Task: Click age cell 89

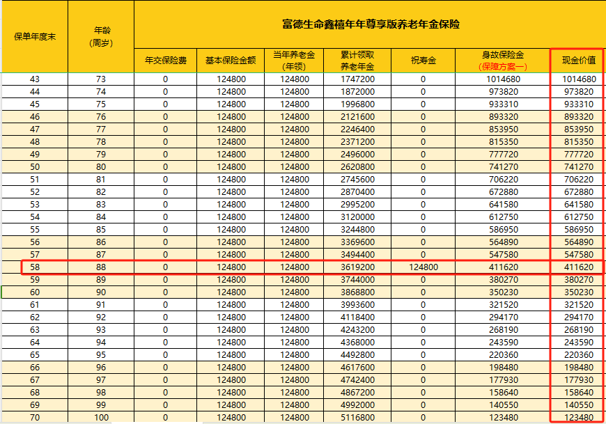Action: click(x=101, y=280)
